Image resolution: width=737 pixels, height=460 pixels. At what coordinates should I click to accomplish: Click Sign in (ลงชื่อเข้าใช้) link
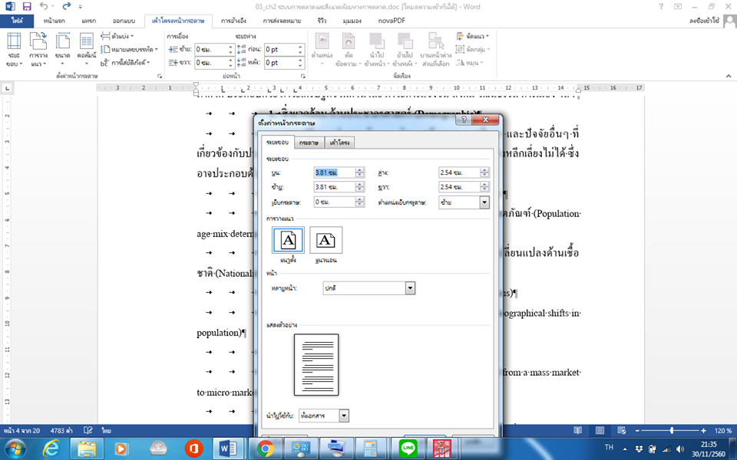pyautogui.click(x=704, y=21)
